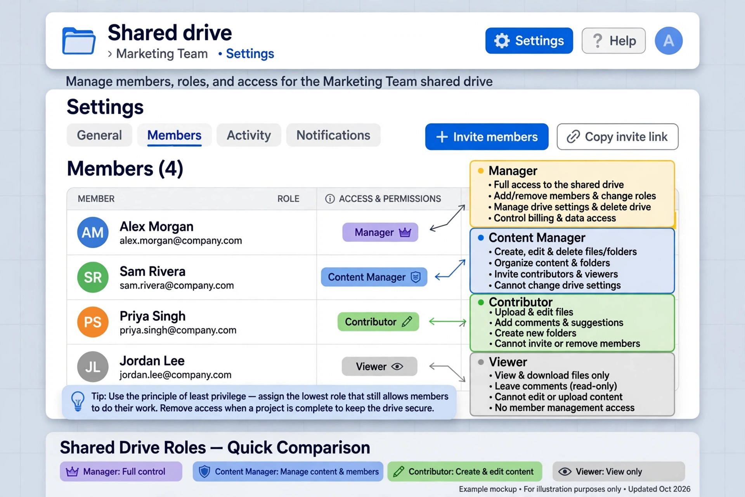Click the ROLE column header
The width and height of the screenshot is (745, 497).
(288, 199)
